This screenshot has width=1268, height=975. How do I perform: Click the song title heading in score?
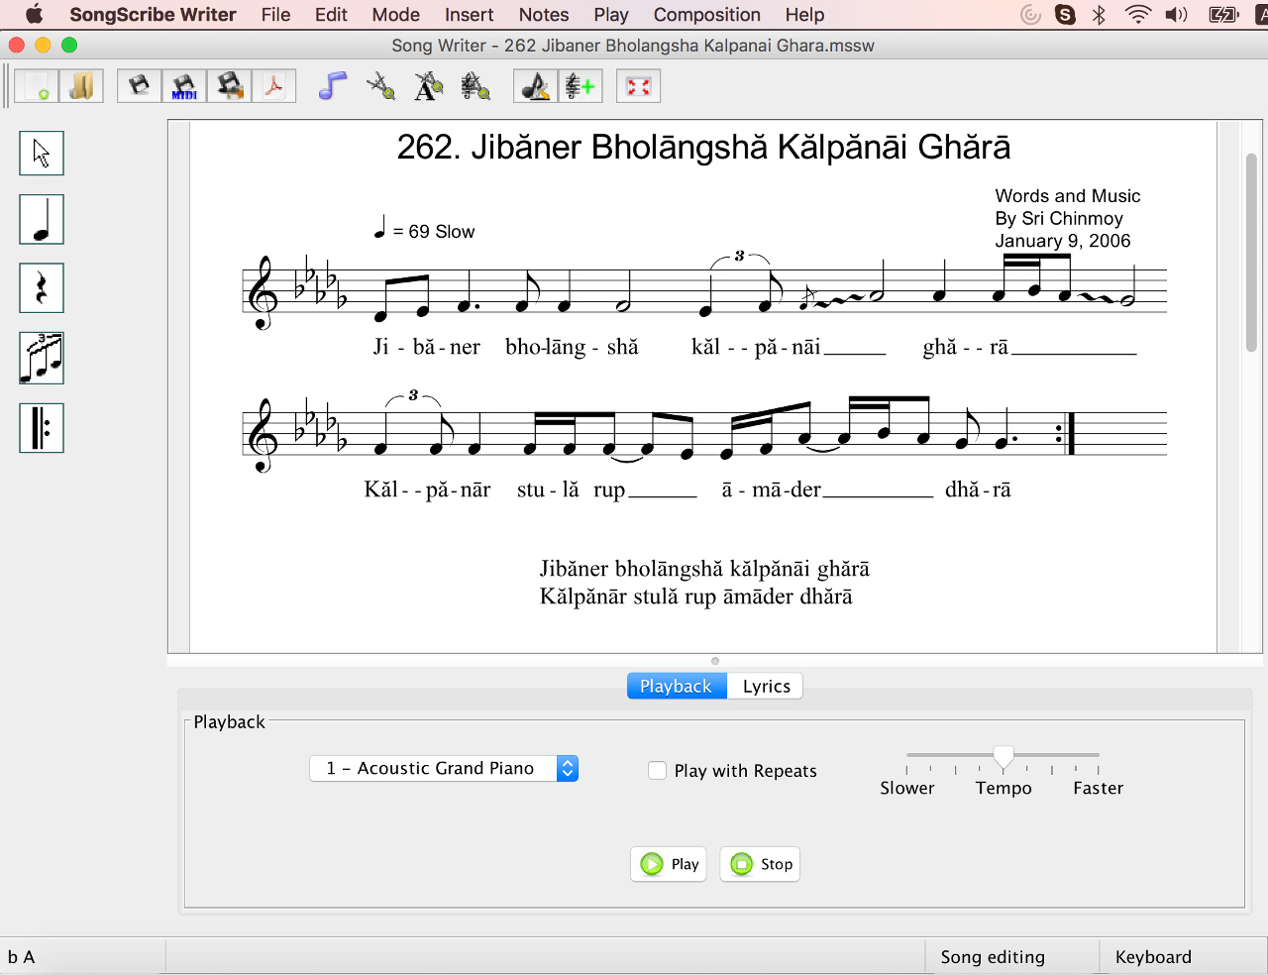[703, 148]
